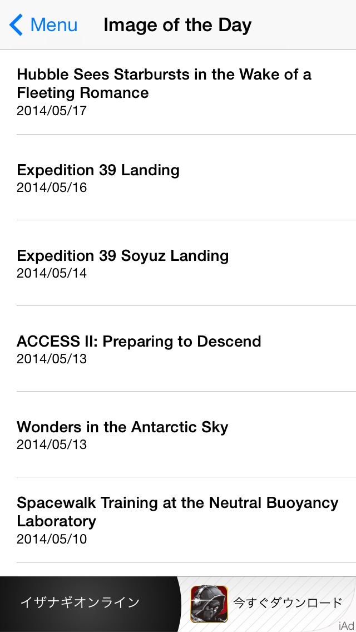
Task: Tap the word Laboratory in Spacewalk title
Action: (57, 521)
